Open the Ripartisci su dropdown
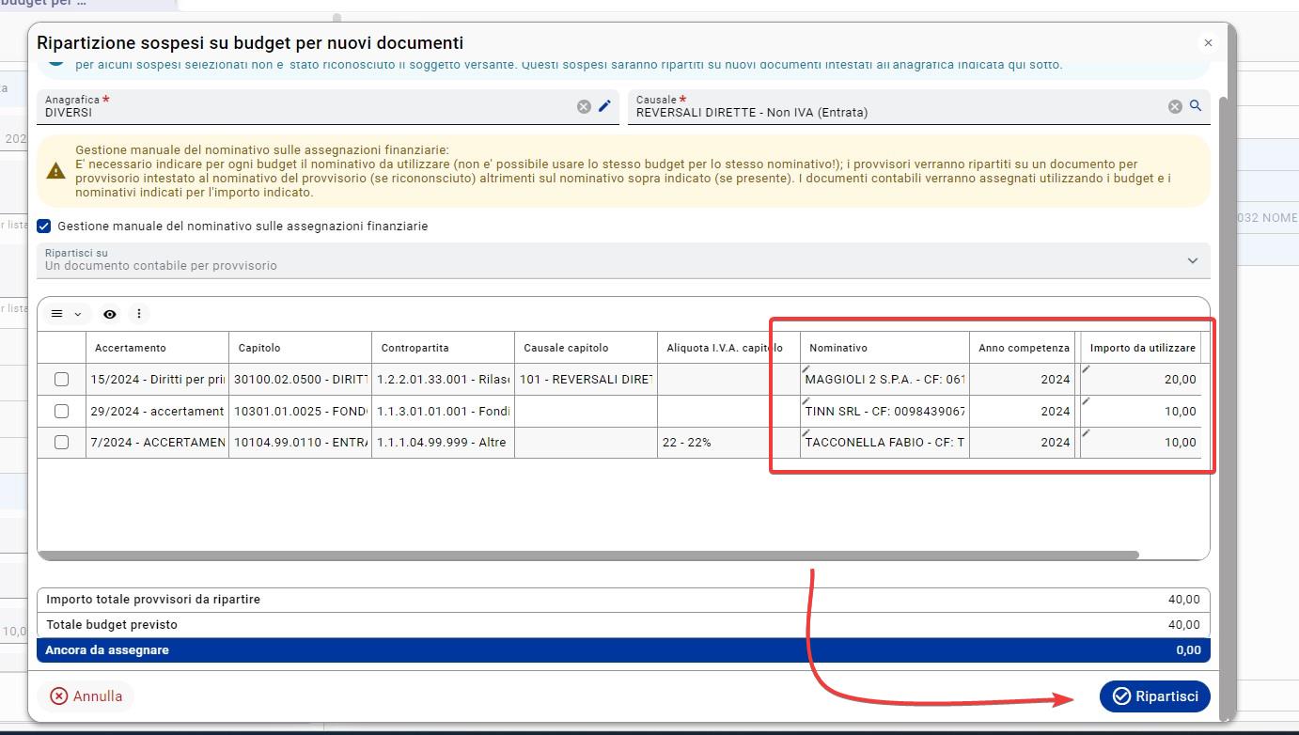 click(x=623, y=260)
